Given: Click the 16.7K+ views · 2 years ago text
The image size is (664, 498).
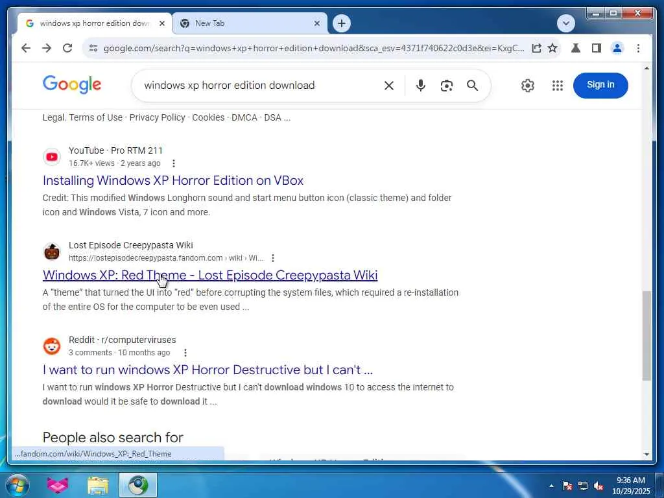Looking at the screenshot, I should click(115, 163).
